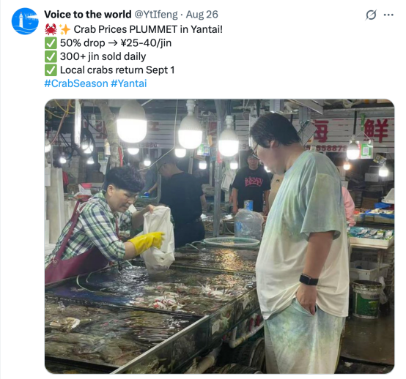Viewport: 406px width, 379px height.
Task: Open the Aug 26 timestamp link
Action: [x=202, y=15]
